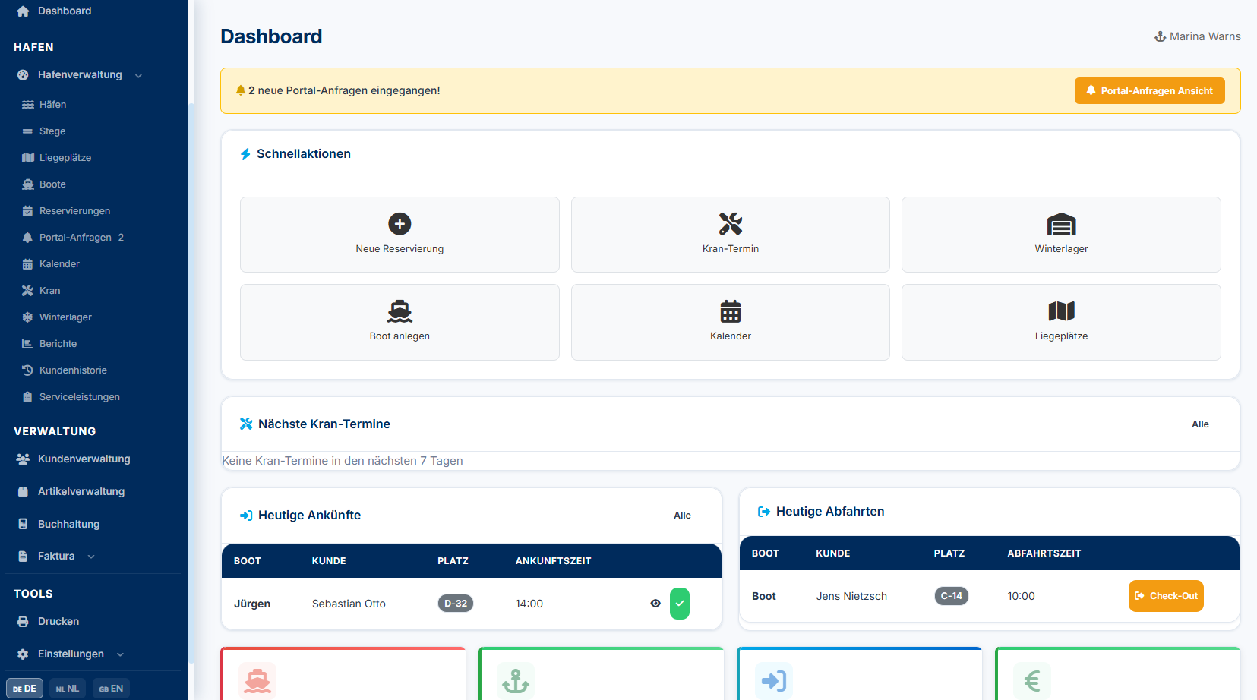Collapse the Hafenverwaltung section

click(x=137, y=75)
